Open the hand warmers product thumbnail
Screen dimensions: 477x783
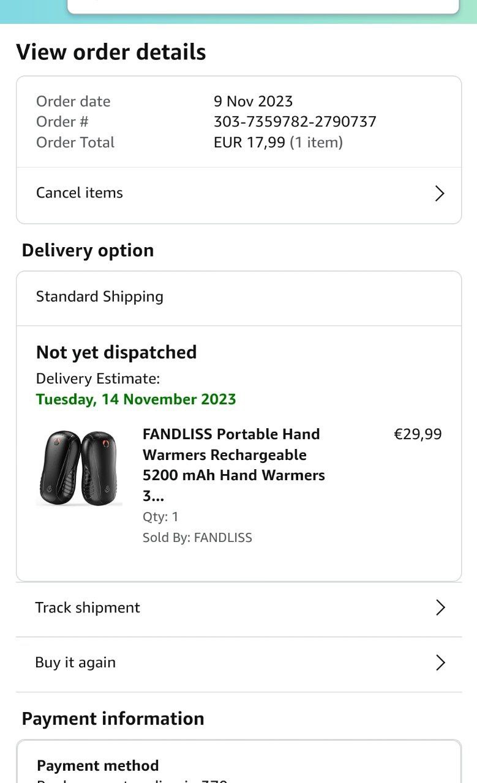tap(79, 469)
